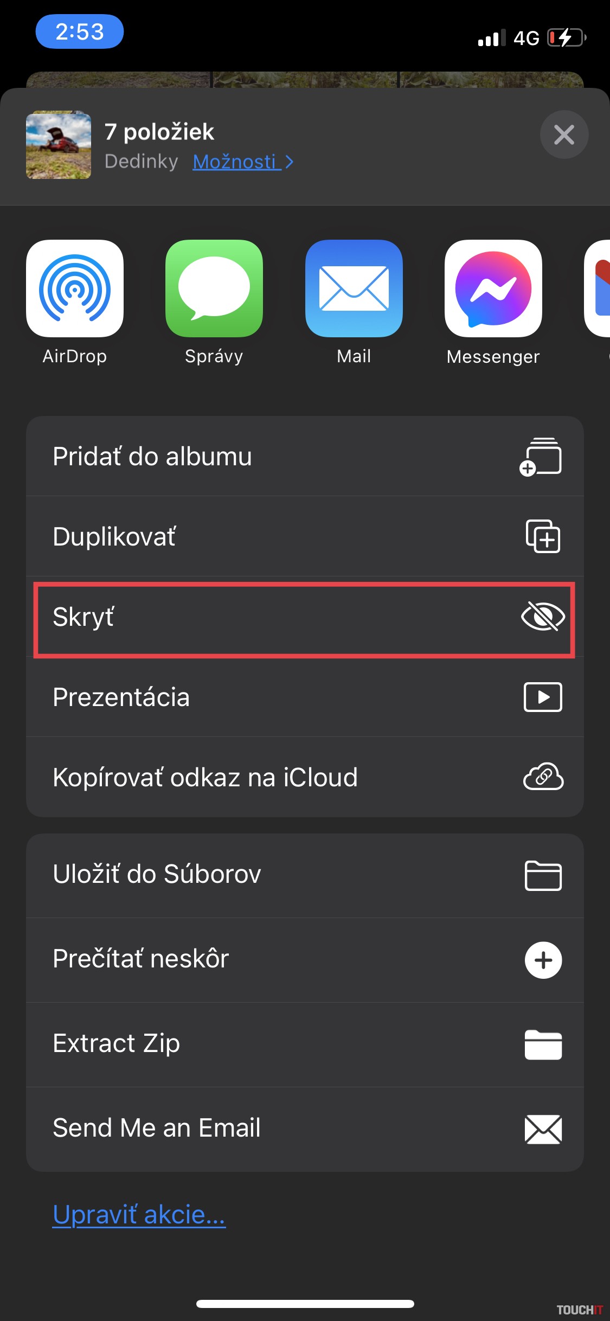Screen dimensions: 610x1321
Task: Choose the Extract Zip action
Action: tap(117, 1043)
